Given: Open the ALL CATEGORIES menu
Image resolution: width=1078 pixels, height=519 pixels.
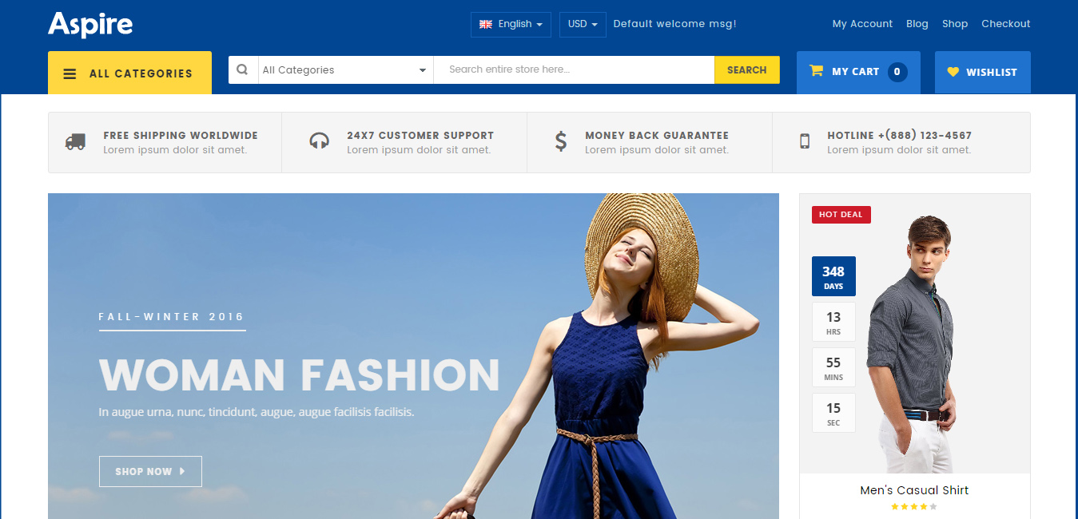Looking at the screenshot, I should point(129,73).
